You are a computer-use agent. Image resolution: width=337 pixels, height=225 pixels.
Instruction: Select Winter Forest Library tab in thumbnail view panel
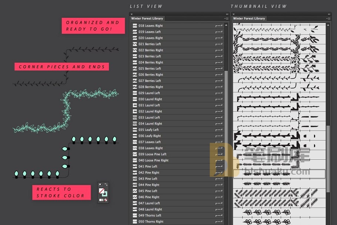[x=249, y=19]
